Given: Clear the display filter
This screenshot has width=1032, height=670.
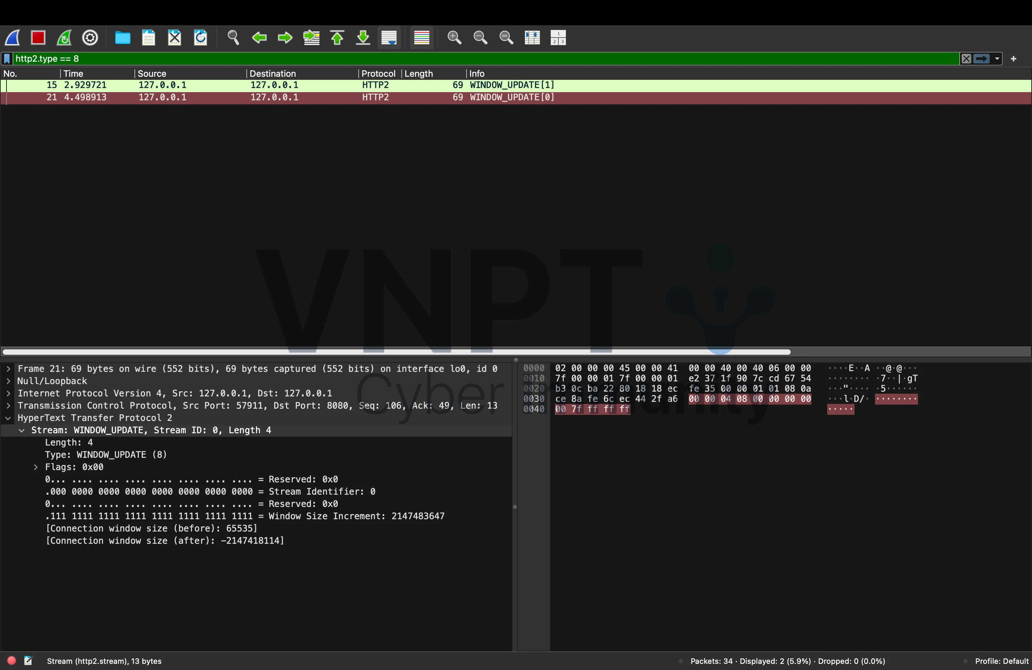Looking at the screenshot, I should (966, 59).
